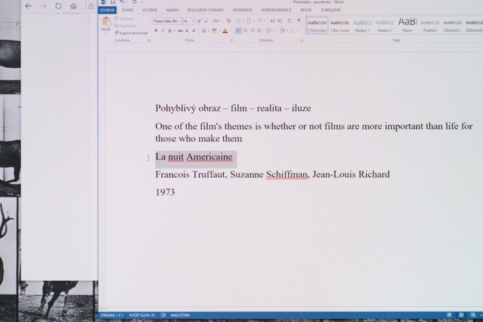Click the Undo arrow icon
483x322 pixels.
tap(122, 2)
